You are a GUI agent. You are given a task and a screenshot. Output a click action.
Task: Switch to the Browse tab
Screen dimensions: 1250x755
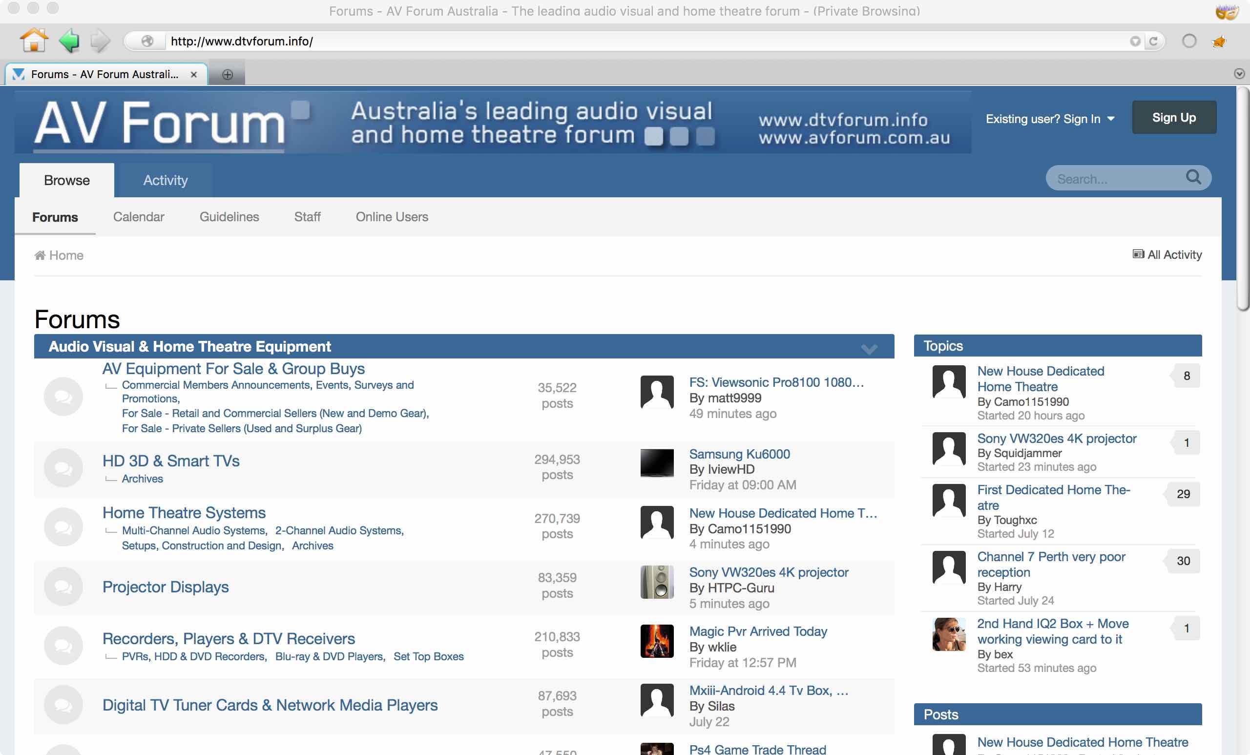click(x=66, y=180)
